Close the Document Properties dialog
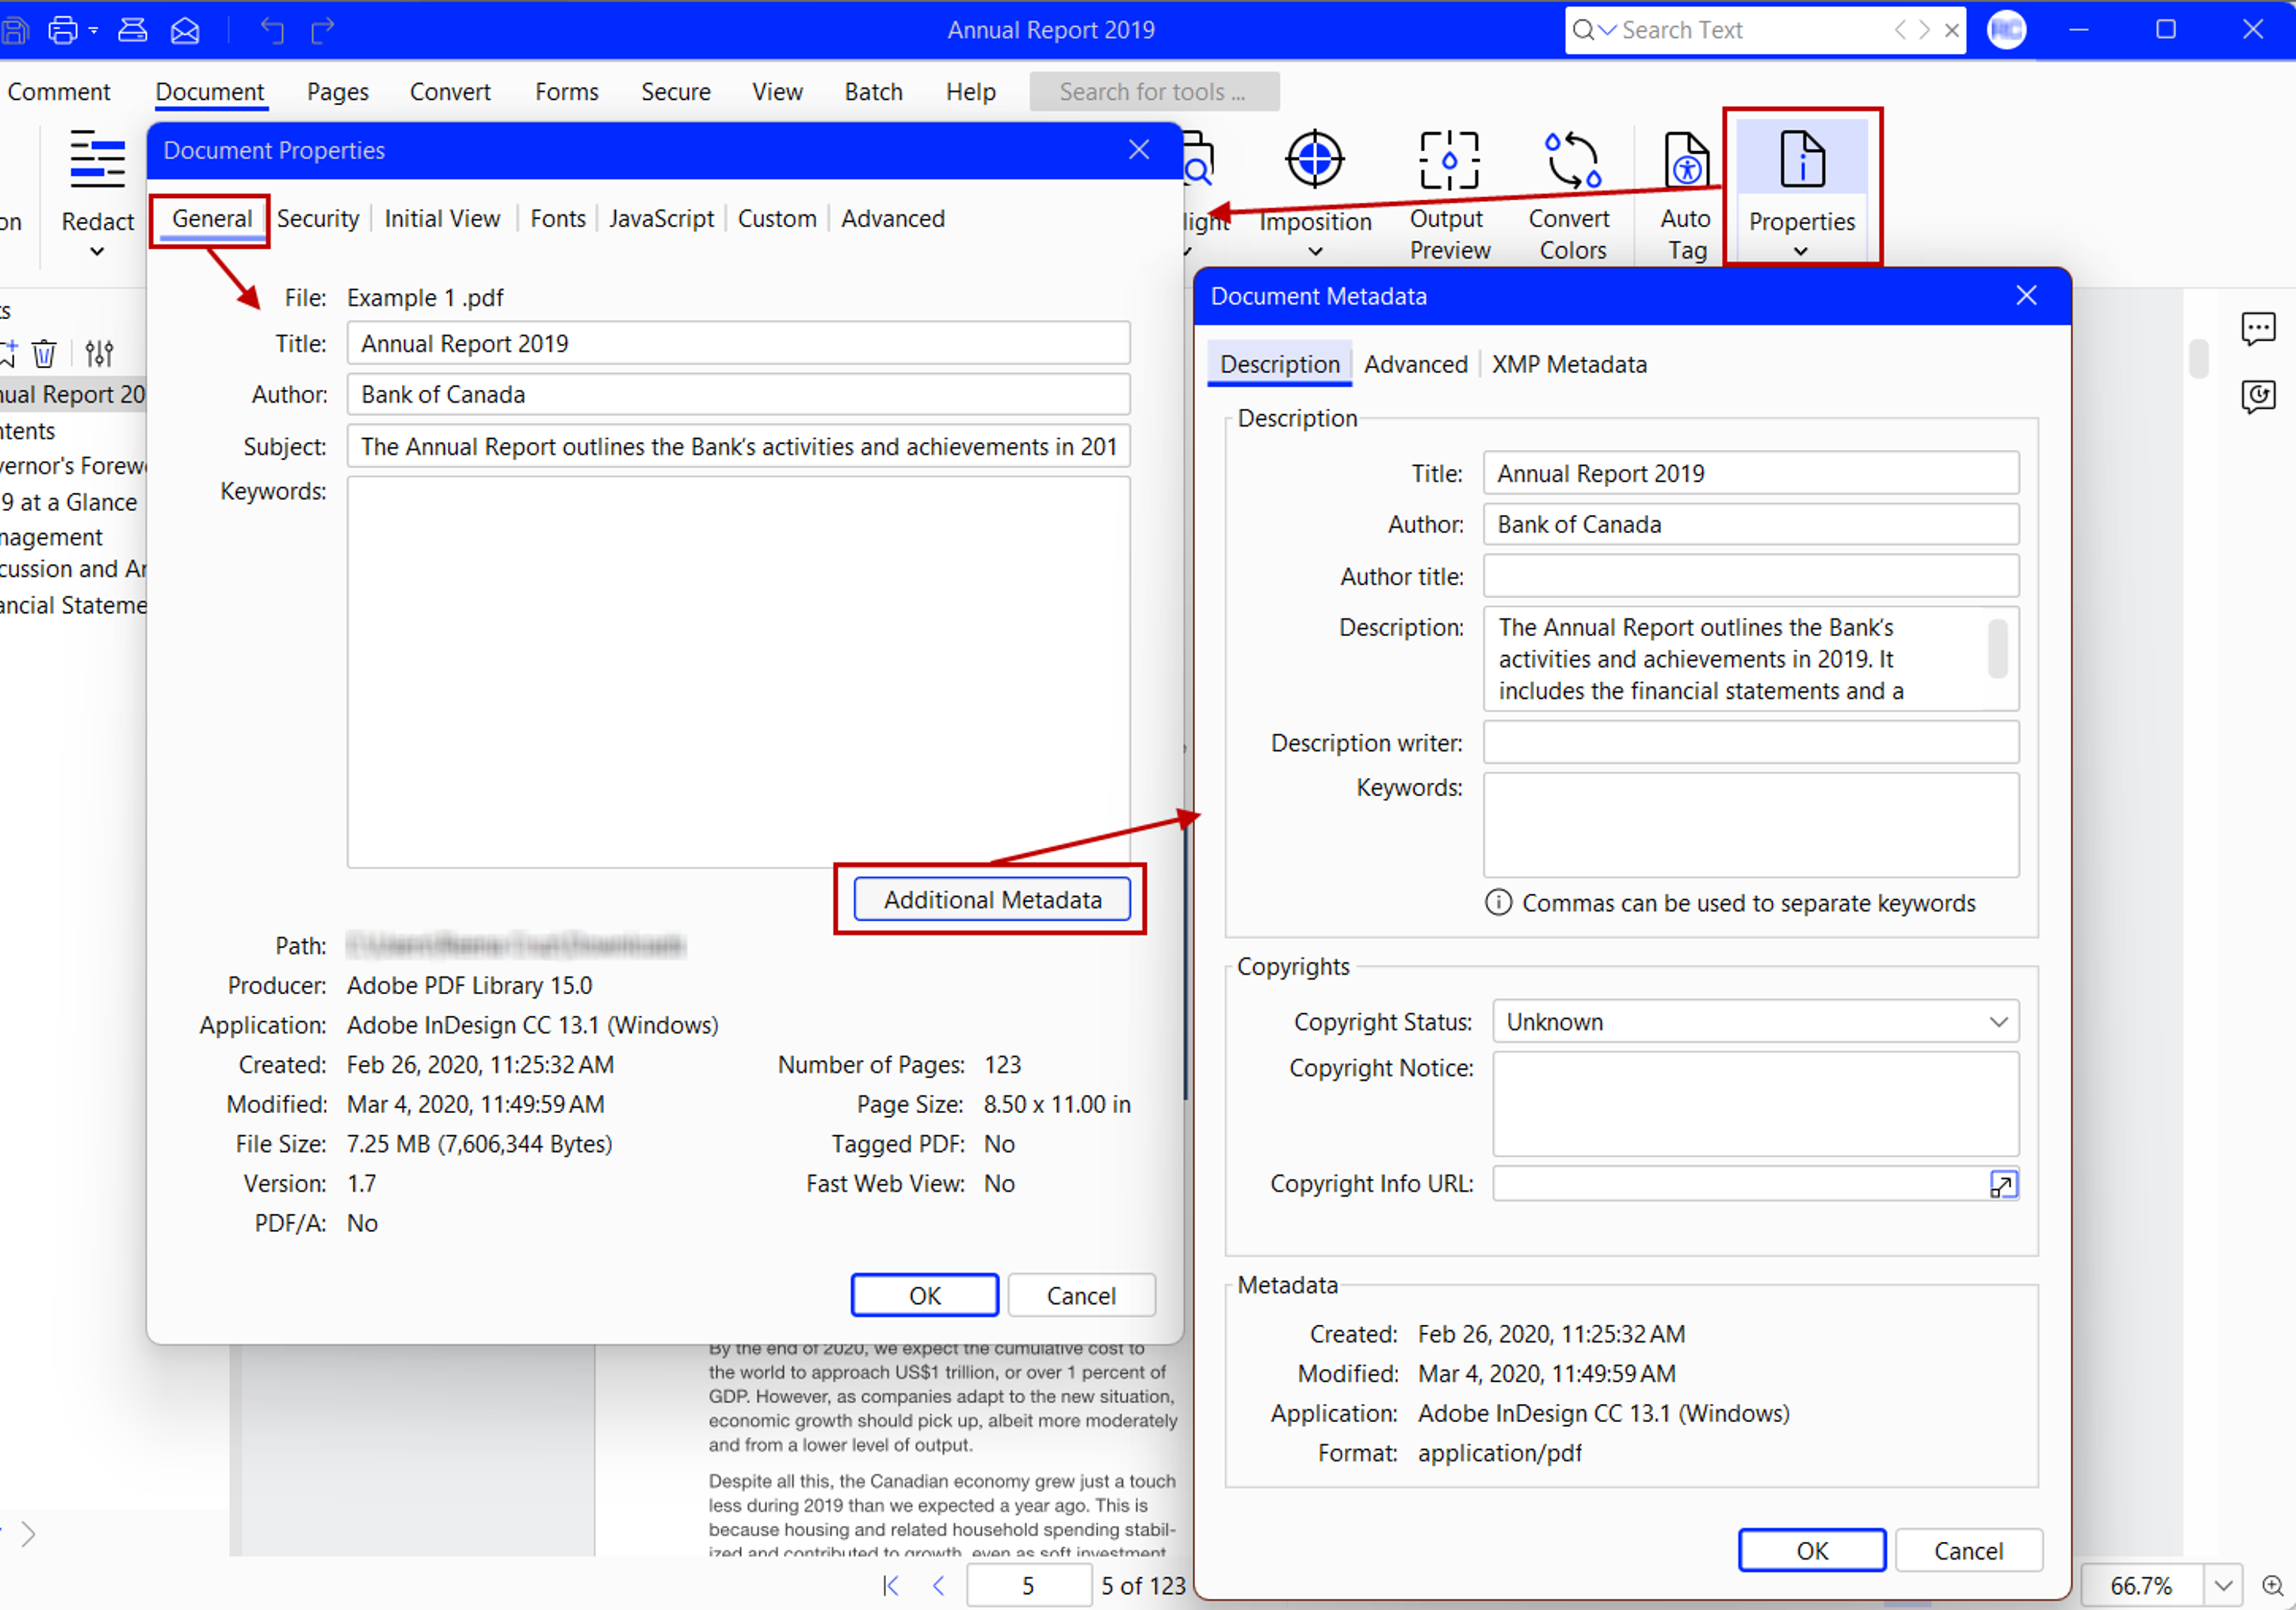Viewport: 2296px width, 1610px height. pos(1138,150)
